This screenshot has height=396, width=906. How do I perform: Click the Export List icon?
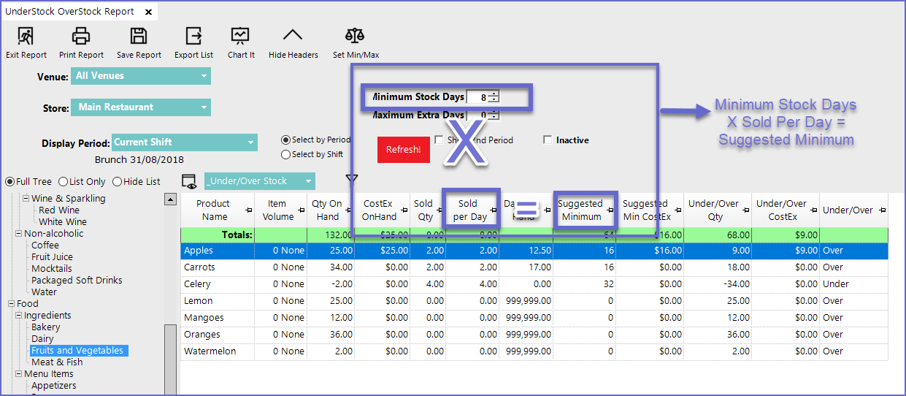(193, 36)
